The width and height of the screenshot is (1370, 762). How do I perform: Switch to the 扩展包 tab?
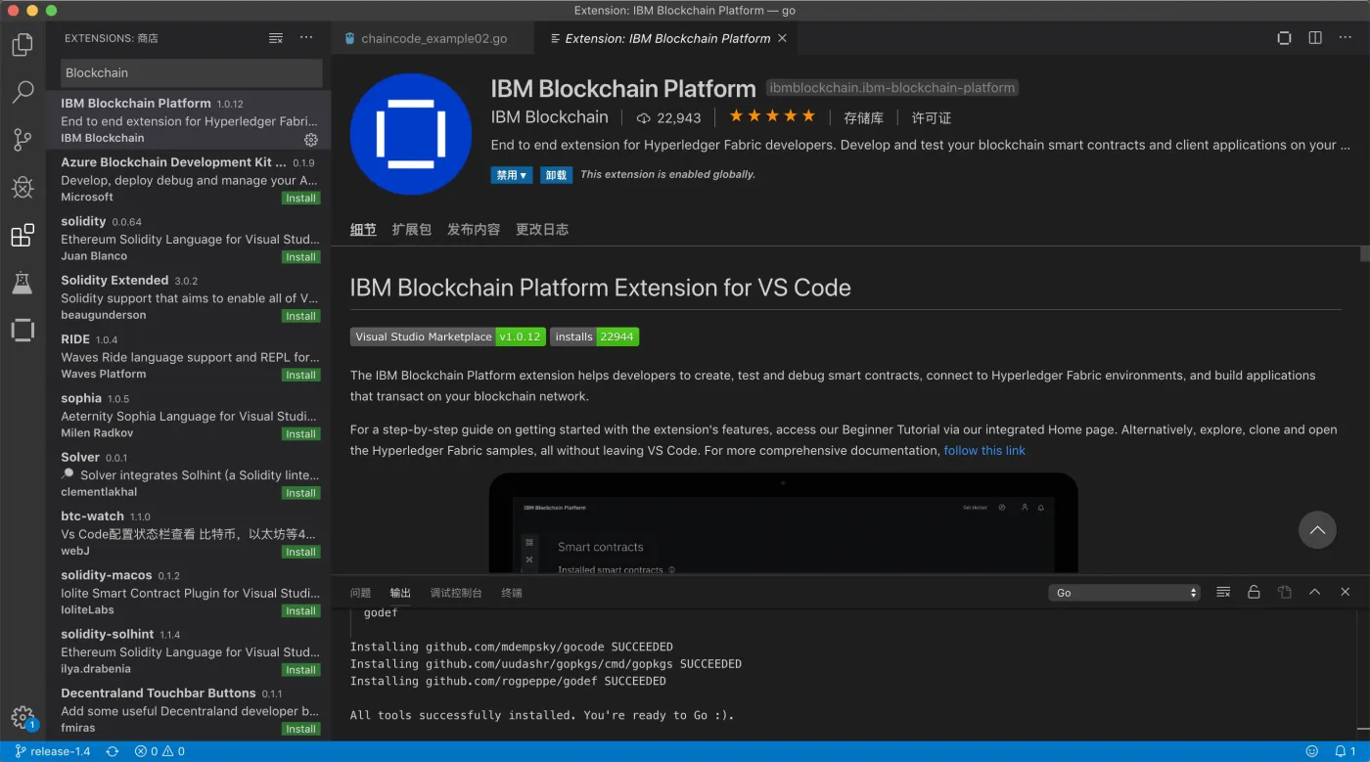[411, 229]
